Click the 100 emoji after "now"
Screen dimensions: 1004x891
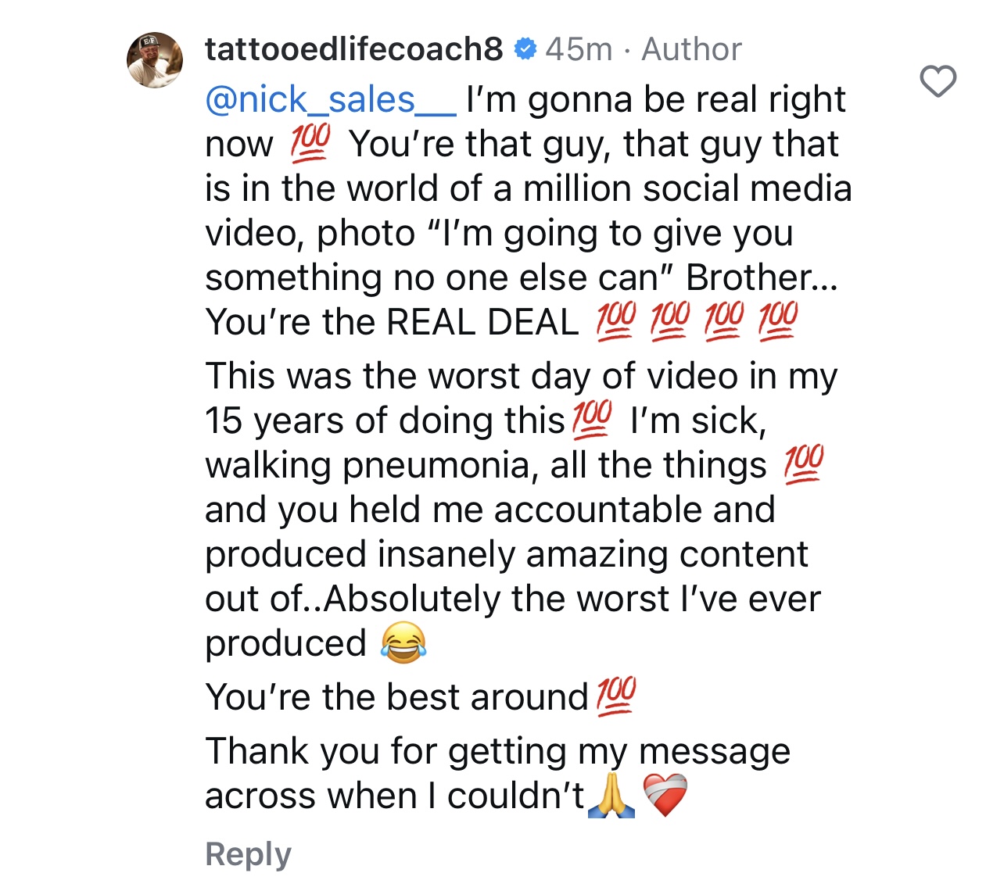click(310, 144)
